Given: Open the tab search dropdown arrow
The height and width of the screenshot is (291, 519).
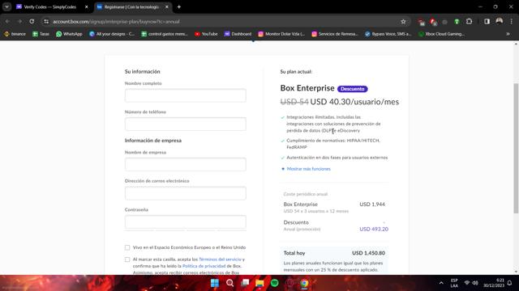Looking at the screenshot, I should coord(6,7).
